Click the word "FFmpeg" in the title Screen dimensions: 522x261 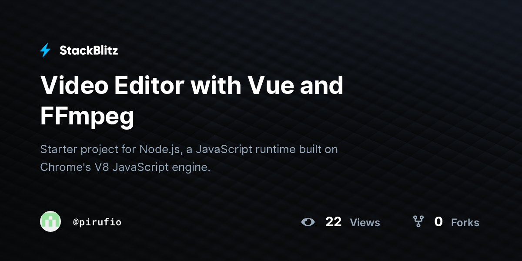87,117
